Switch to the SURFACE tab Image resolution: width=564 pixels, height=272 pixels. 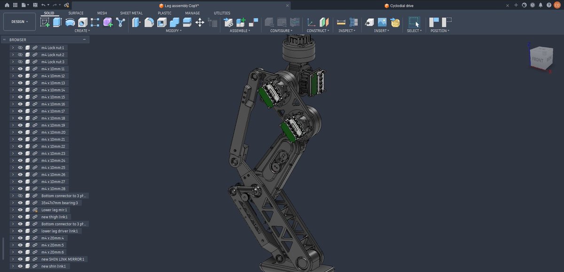point(76,13)
